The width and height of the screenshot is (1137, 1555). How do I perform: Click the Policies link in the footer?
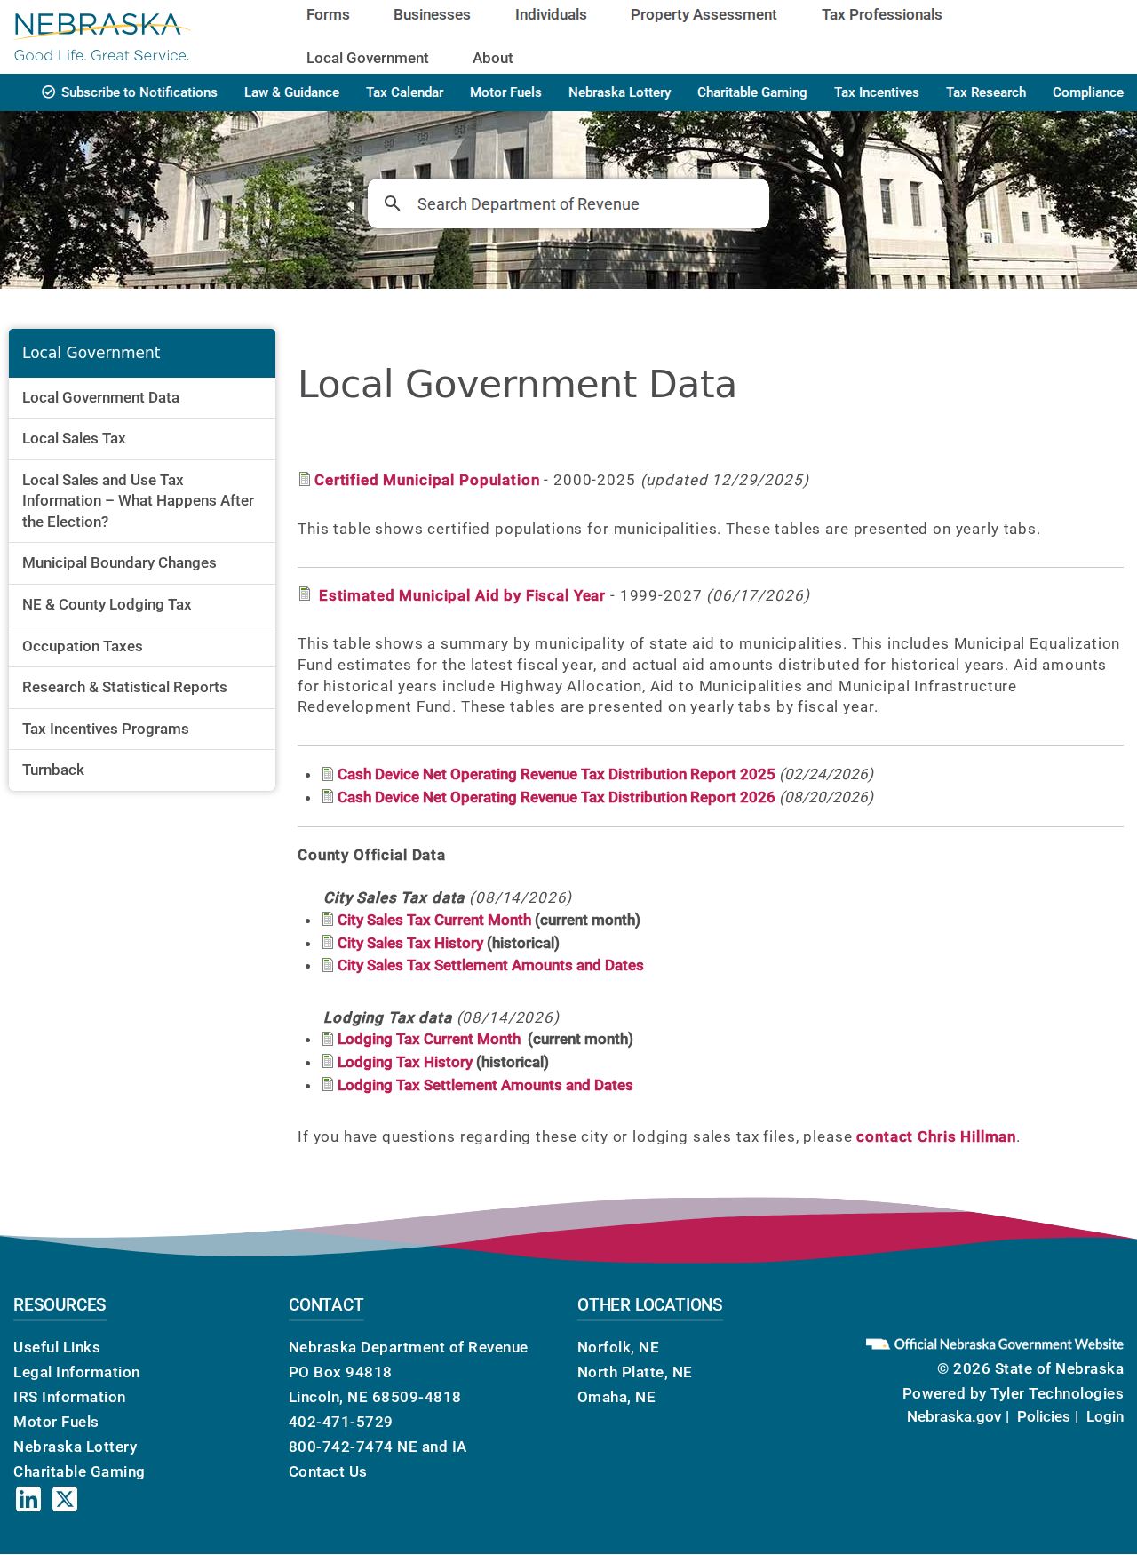point(1044,1416)
